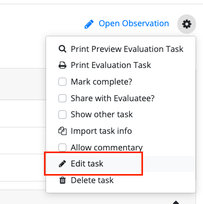The width and height of the screenshot is (203, 204).
Task: Click the pencil icon beside Edit task
Action: (x=62, y=164)
